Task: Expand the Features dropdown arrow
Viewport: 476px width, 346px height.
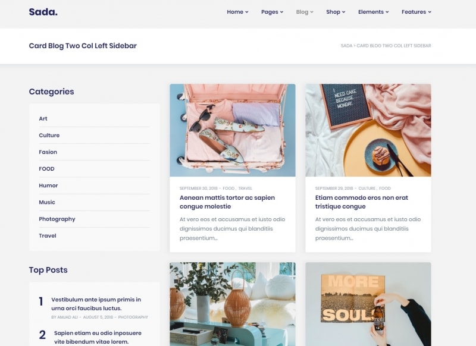Action: (430, 12)
